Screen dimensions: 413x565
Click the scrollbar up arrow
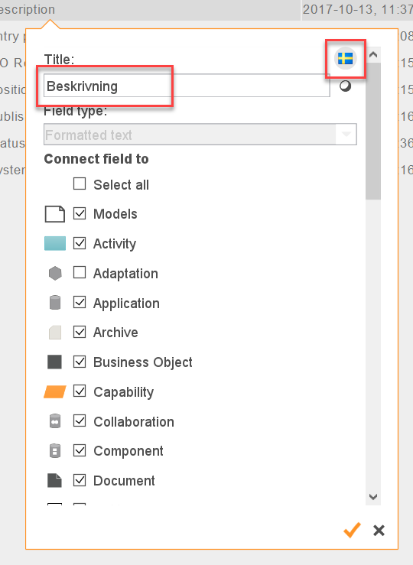(x=373, y=55)
